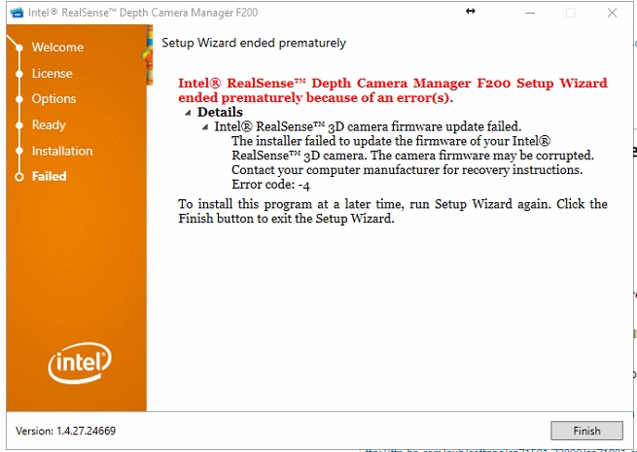Click the installer icon in title bar

point(17,13)
